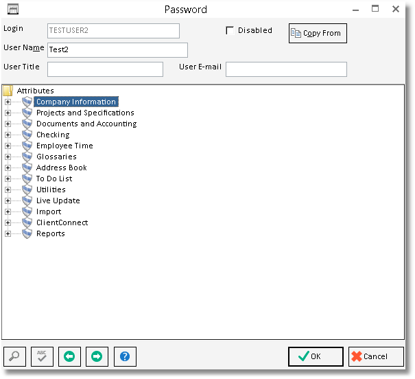The width and height of the screenshot is (415, 379).
Task: Click the Cancel button
Action: point(376,356)
